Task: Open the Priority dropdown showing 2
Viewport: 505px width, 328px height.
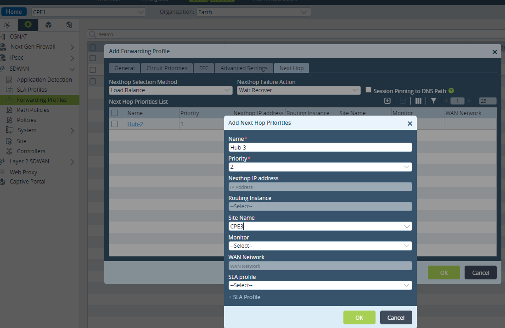Action: [x=320, y=167]
